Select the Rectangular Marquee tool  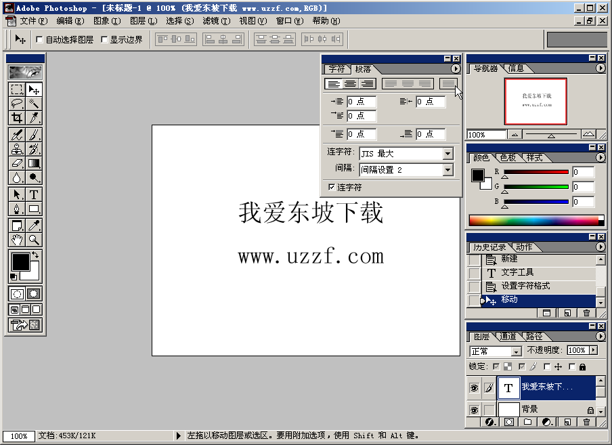pyautogui.click(x=17, y=89)
